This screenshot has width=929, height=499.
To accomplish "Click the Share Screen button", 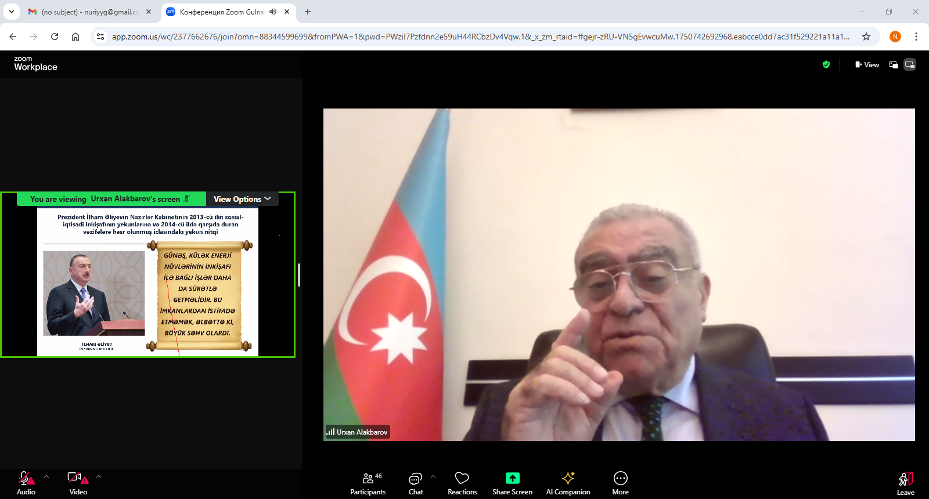I will (x=512, y=483).
